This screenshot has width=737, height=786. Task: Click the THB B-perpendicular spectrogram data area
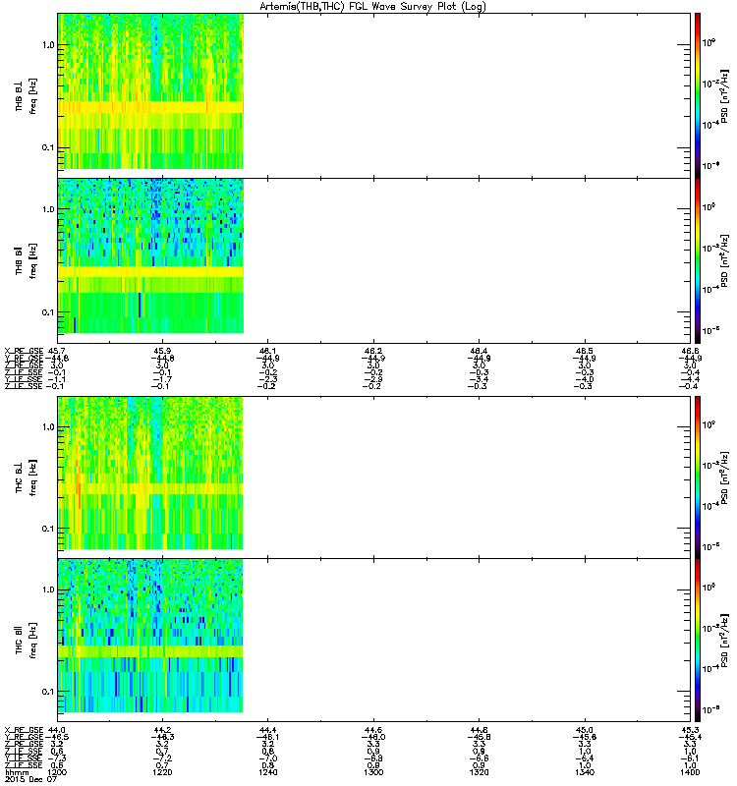[150, 91]
